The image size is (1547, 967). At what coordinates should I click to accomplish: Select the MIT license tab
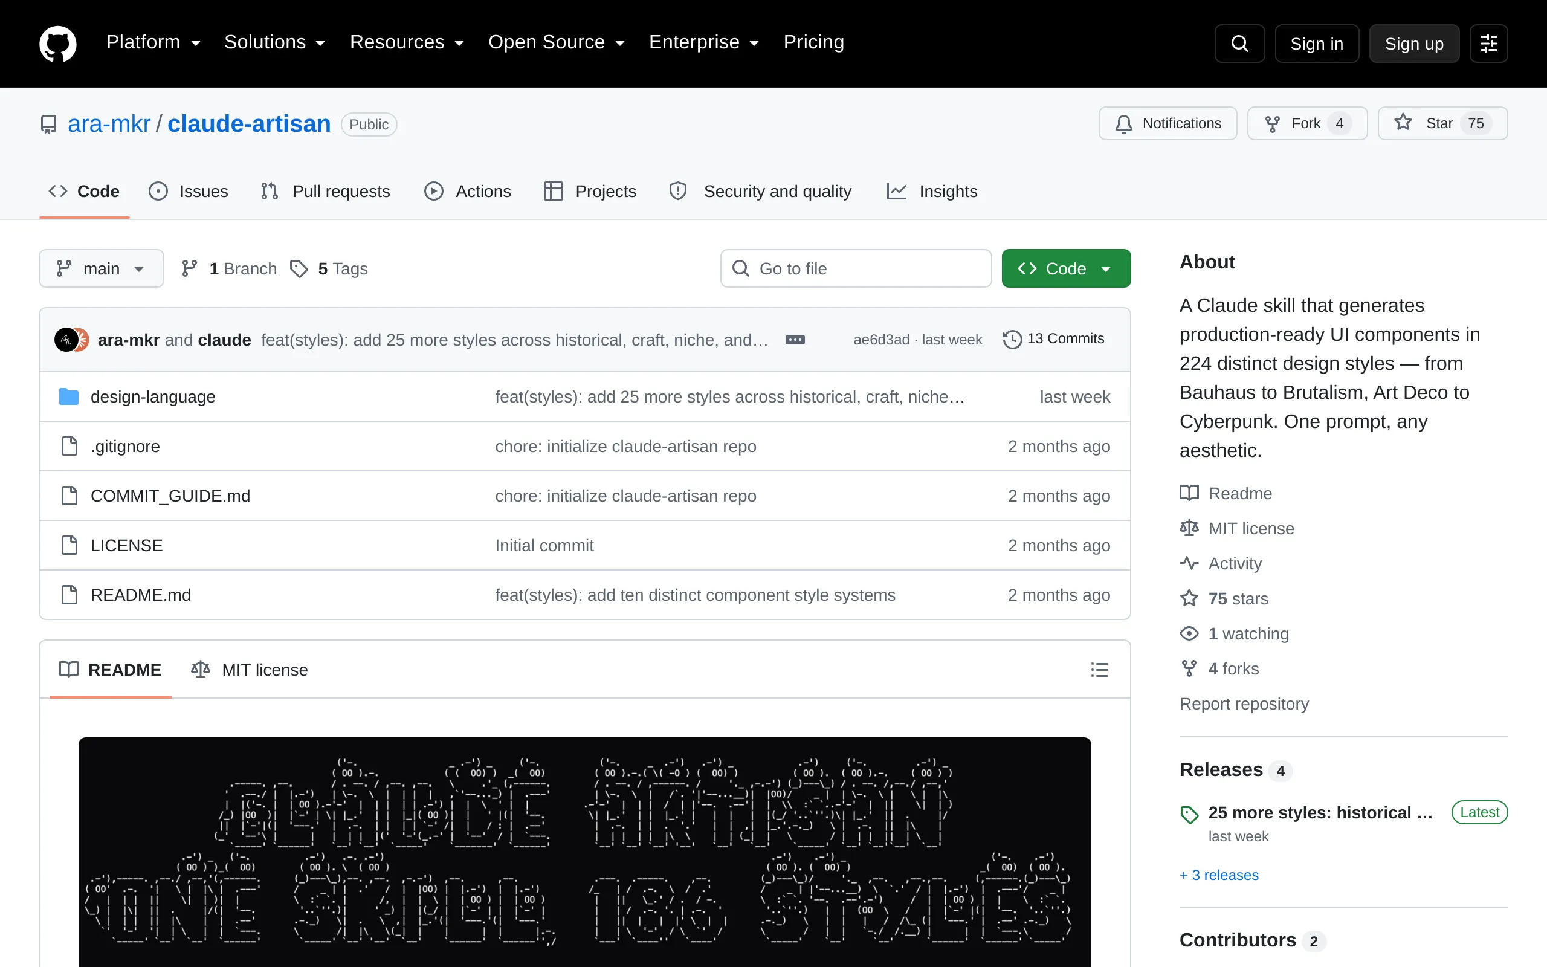[250, 670]
